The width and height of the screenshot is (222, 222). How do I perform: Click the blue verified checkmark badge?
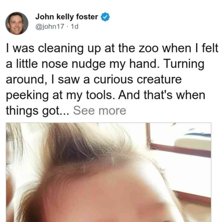105,17
